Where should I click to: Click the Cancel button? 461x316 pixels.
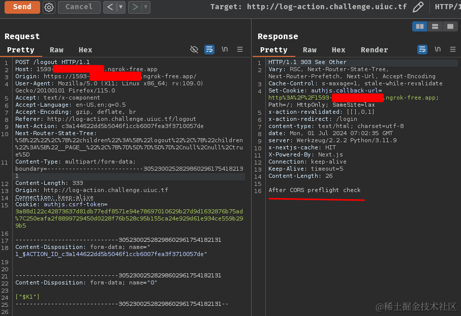point(79,7)
